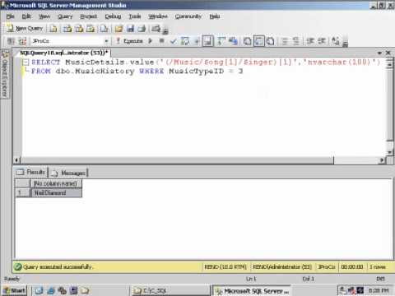Click Microsoft SQL Server taskbar button

[x=252, y=291]
